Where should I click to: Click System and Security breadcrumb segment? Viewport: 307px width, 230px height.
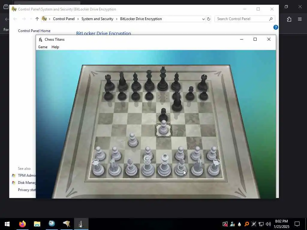97,19
